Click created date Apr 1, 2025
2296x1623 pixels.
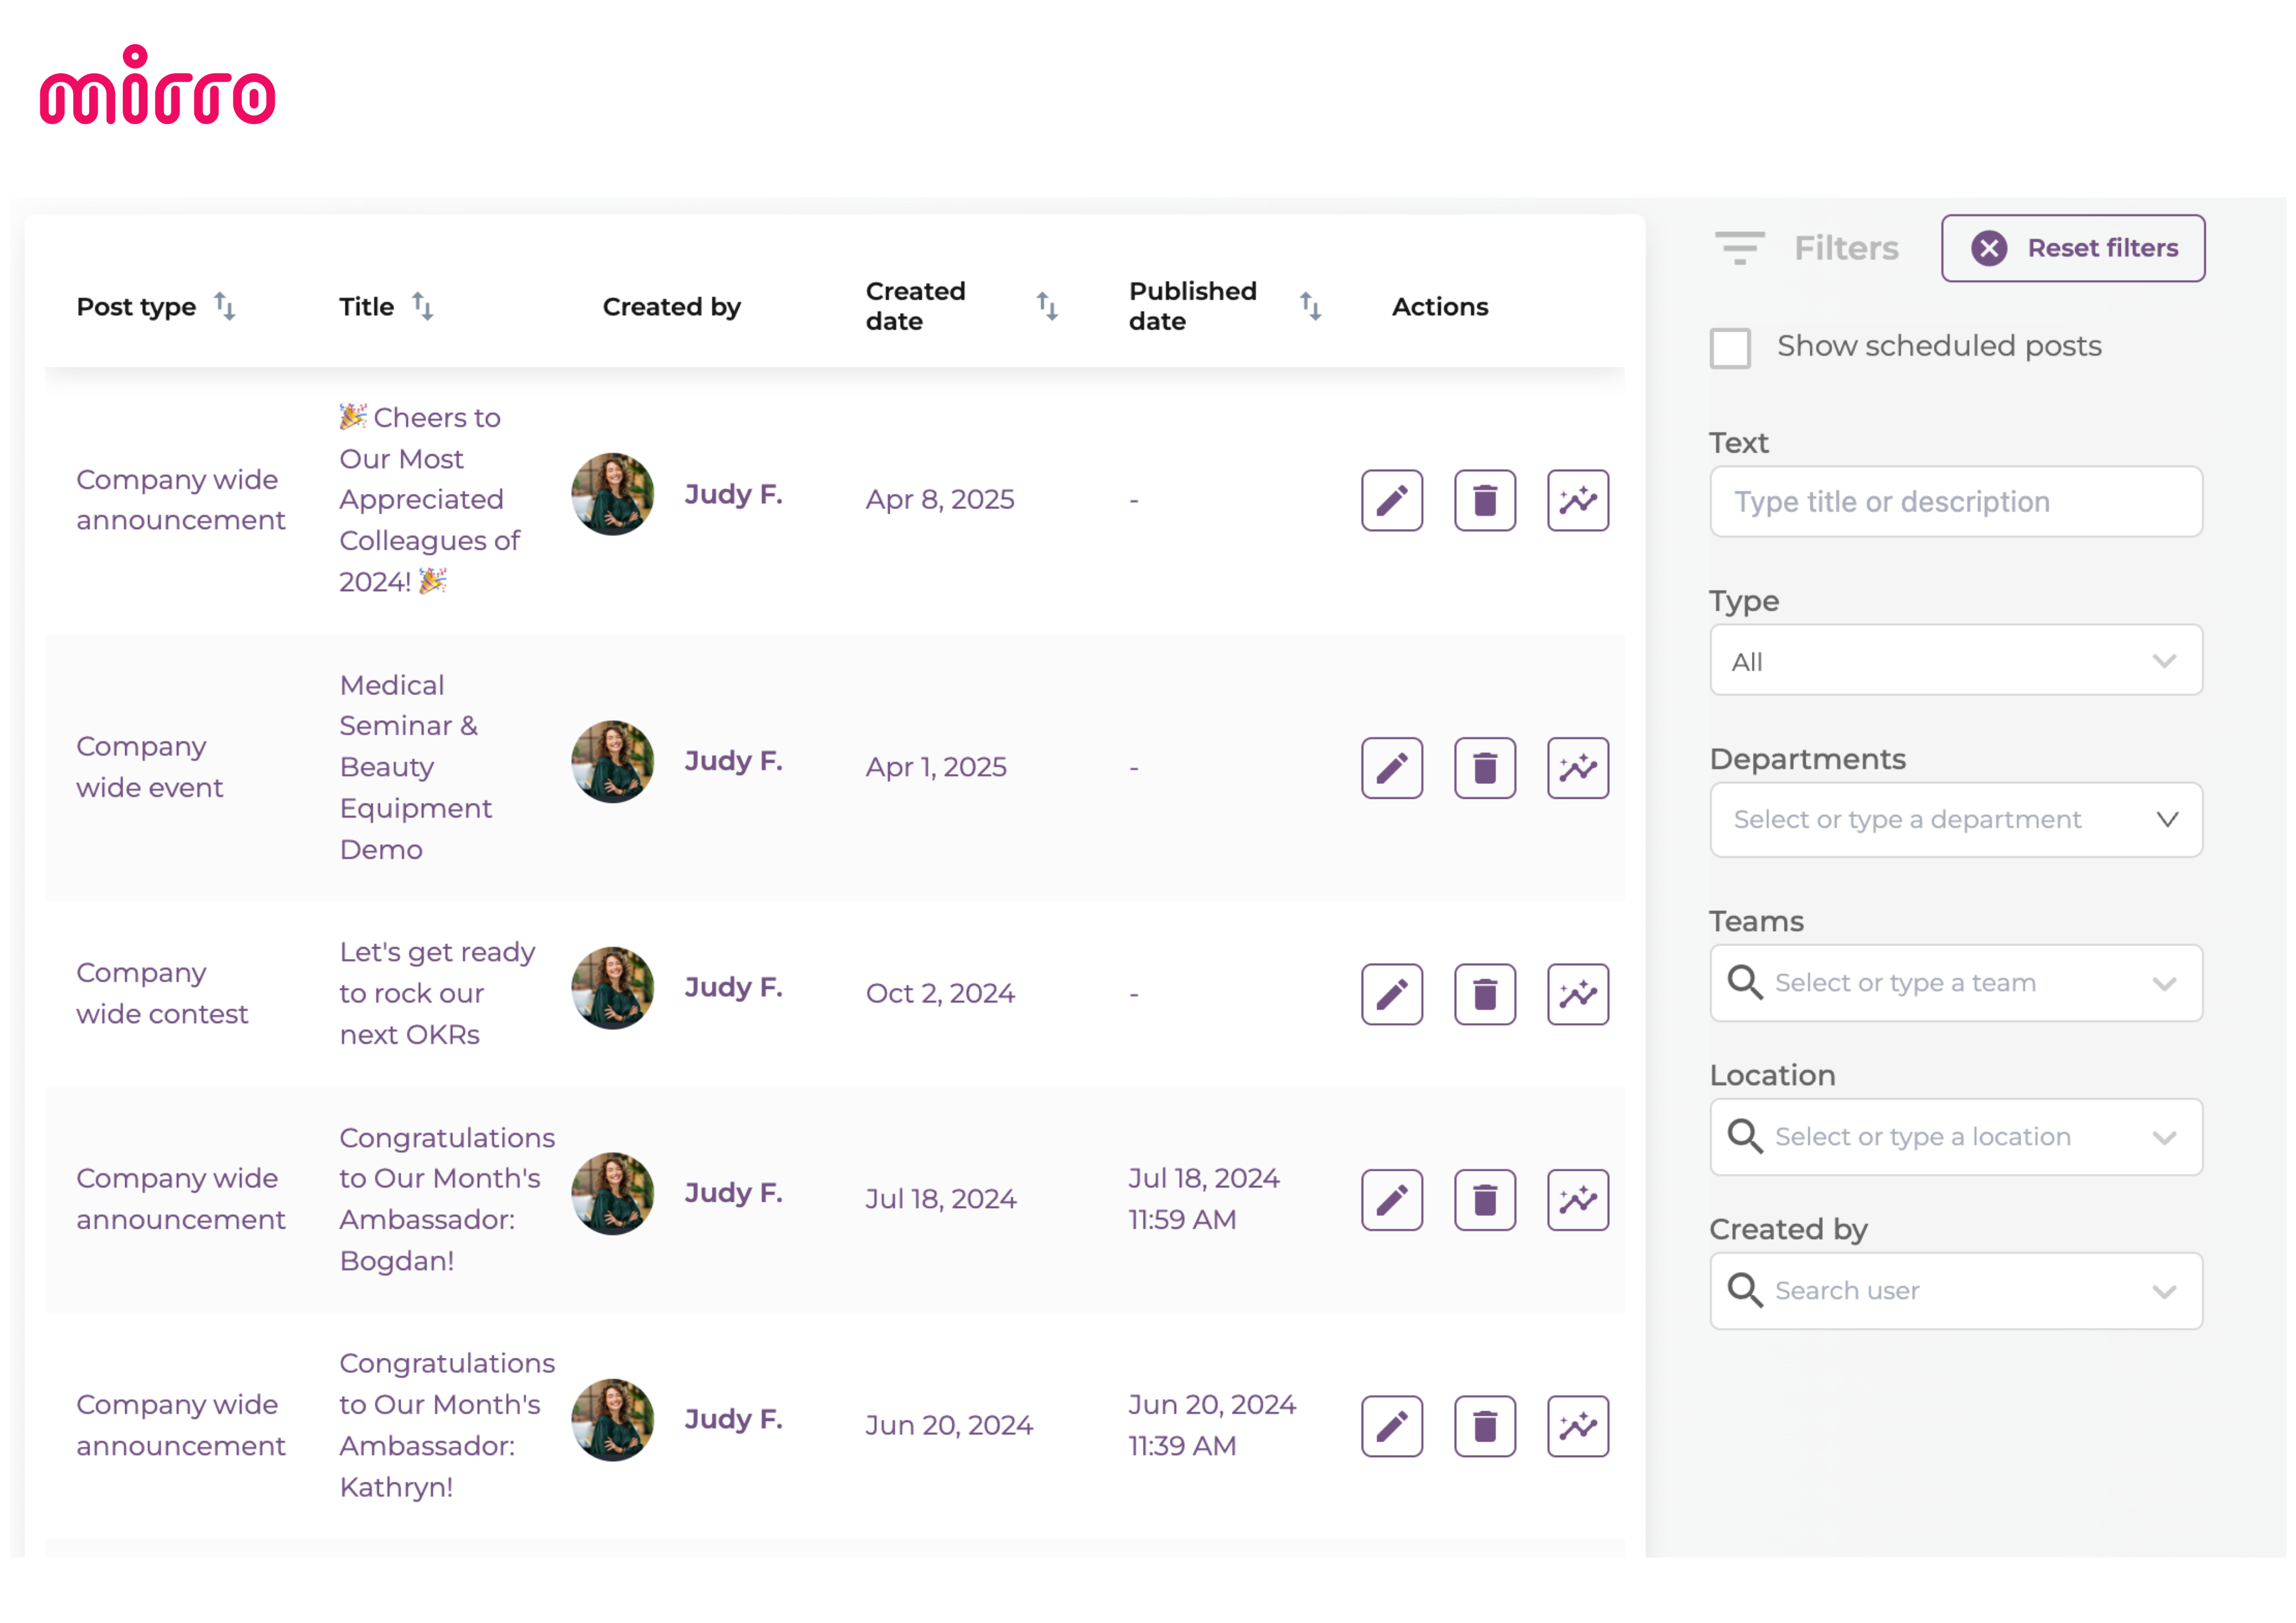click(936, 767)
